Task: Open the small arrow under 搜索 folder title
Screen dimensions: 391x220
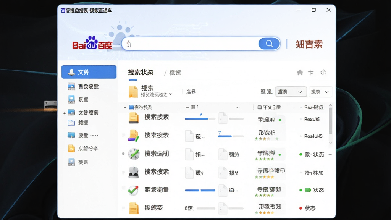Action: click(171, 94)
